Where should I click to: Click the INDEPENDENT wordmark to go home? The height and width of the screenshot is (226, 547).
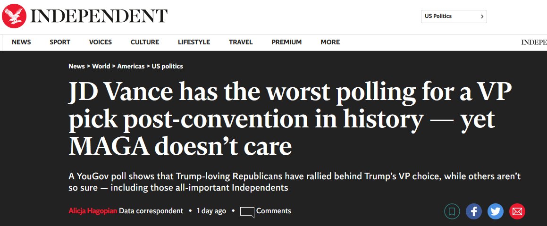tap(100, 17)
